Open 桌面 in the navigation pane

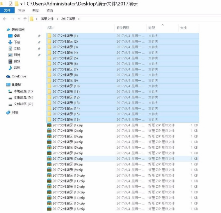click(17, 36)
